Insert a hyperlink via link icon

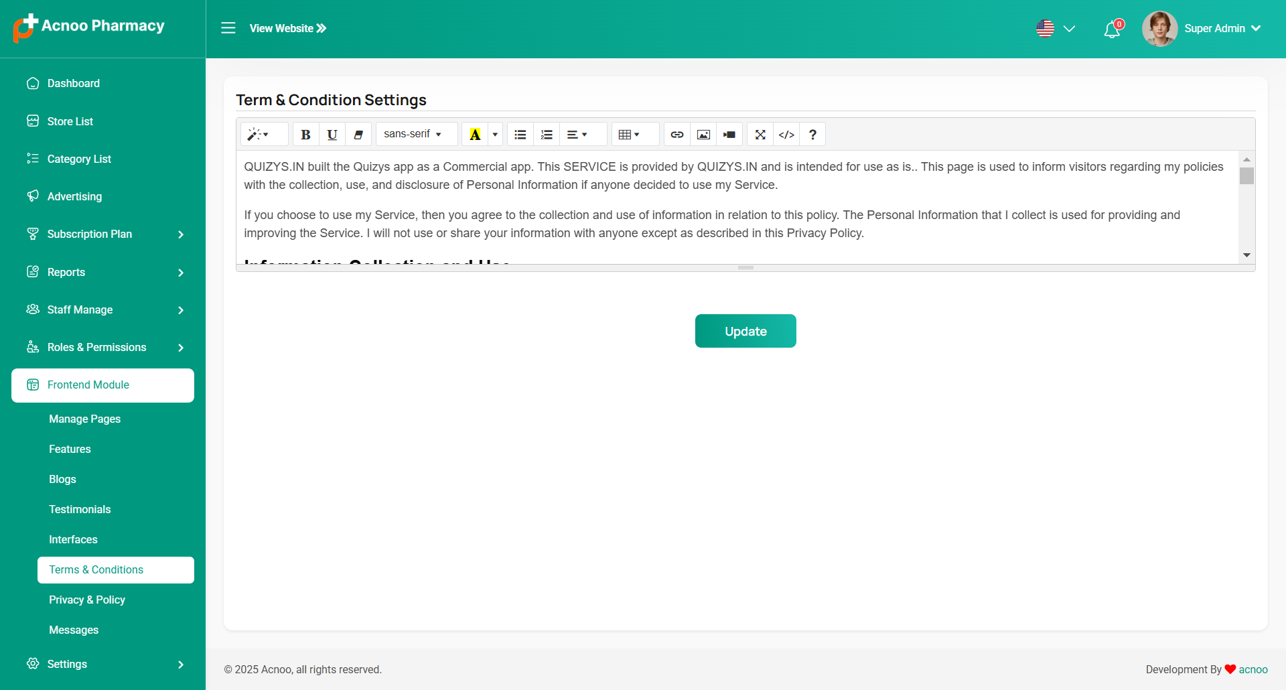676,135
